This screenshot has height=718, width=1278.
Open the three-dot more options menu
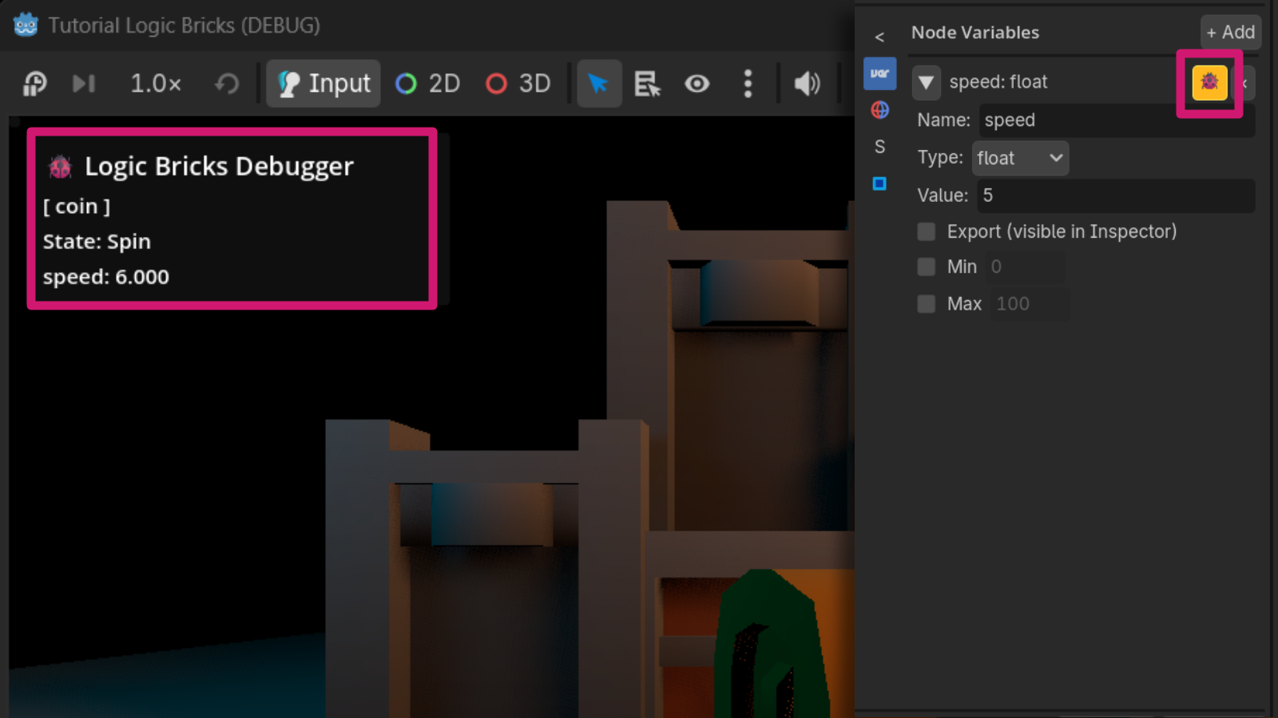tap(748, 83)
